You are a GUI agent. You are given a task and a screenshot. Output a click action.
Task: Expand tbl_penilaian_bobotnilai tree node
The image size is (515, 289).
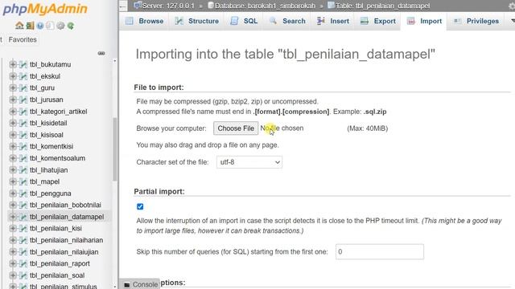click(13, 206)
